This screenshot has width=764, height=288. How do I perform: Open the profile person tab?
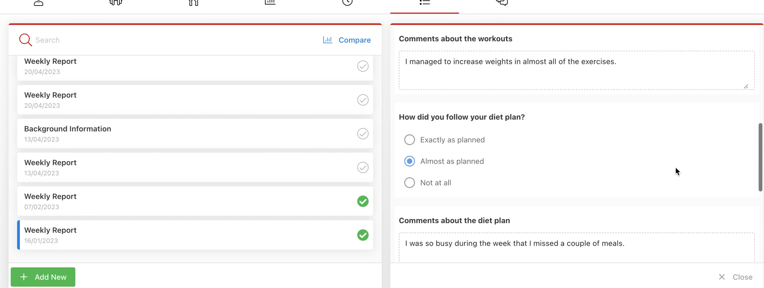[39, 3]
